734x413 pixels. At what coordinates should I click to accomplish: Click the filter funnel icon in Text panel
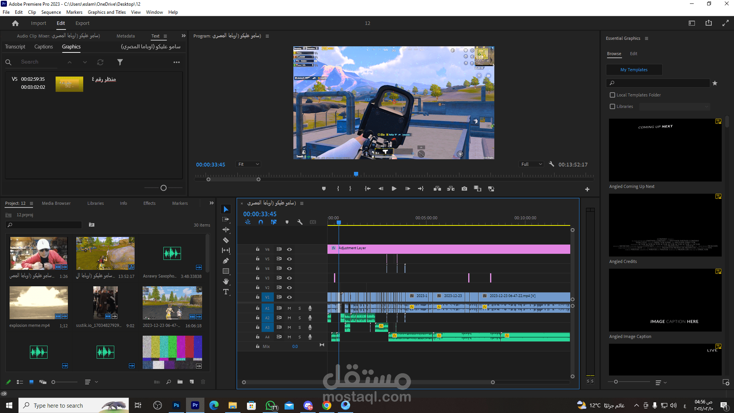coord(120,62)
